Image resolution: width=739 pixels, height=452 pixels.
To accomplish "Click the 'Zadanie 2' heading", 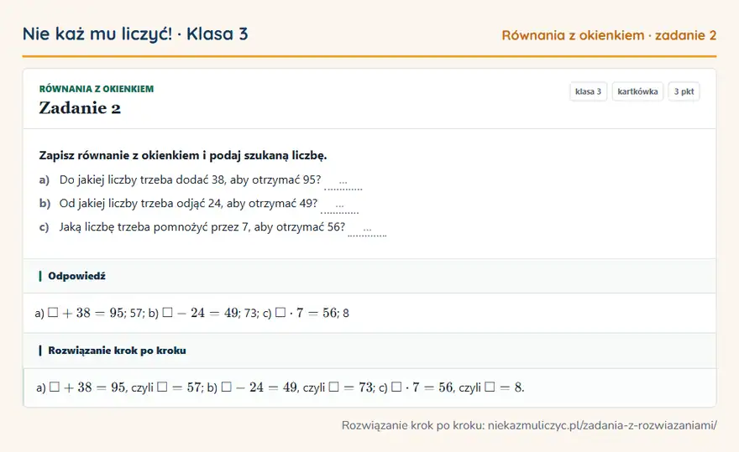I will (x=80, y=108).
